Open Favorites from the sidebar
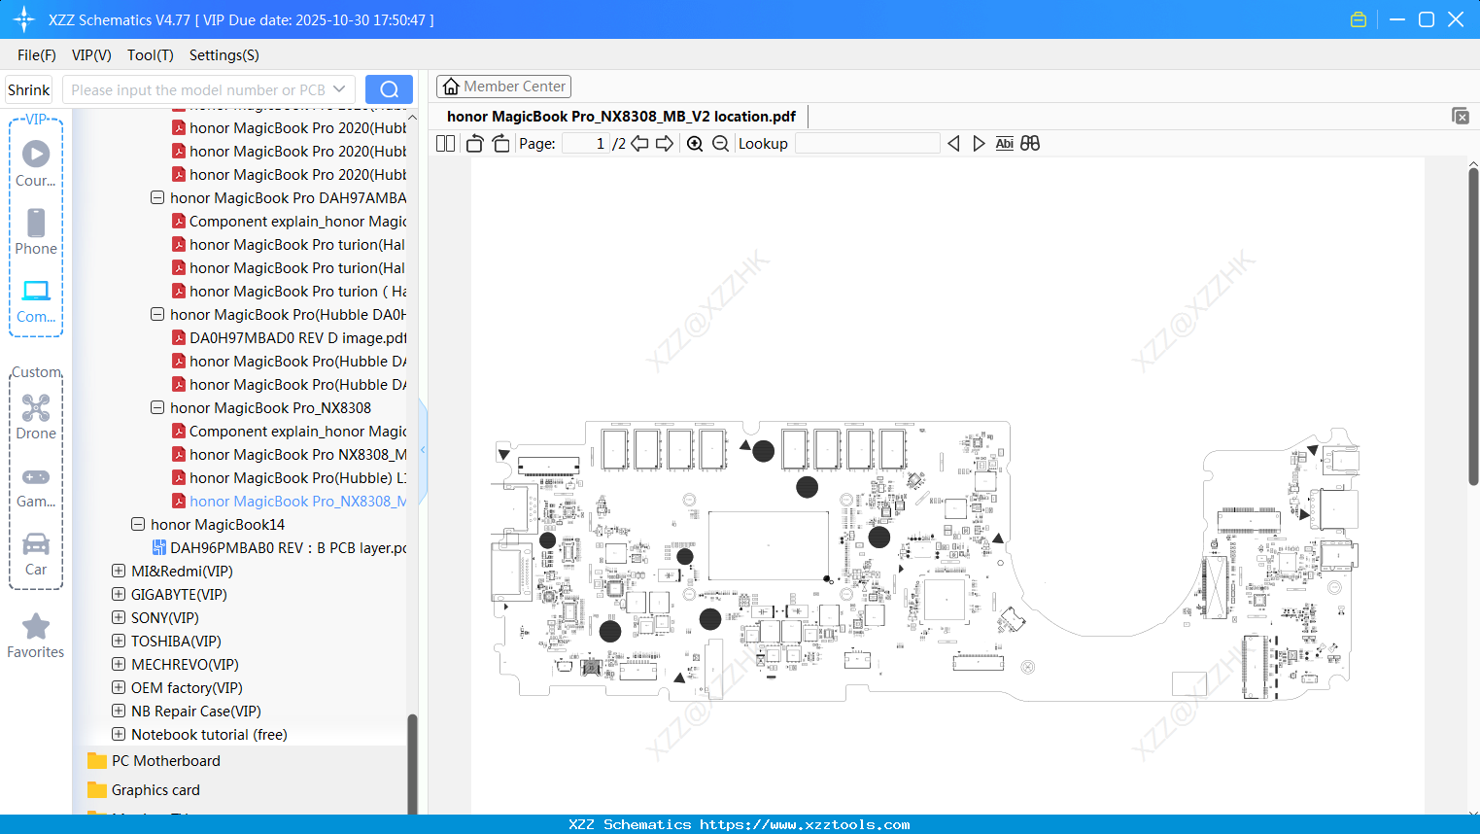The image size is (1480, 834). tap(36, 637)
